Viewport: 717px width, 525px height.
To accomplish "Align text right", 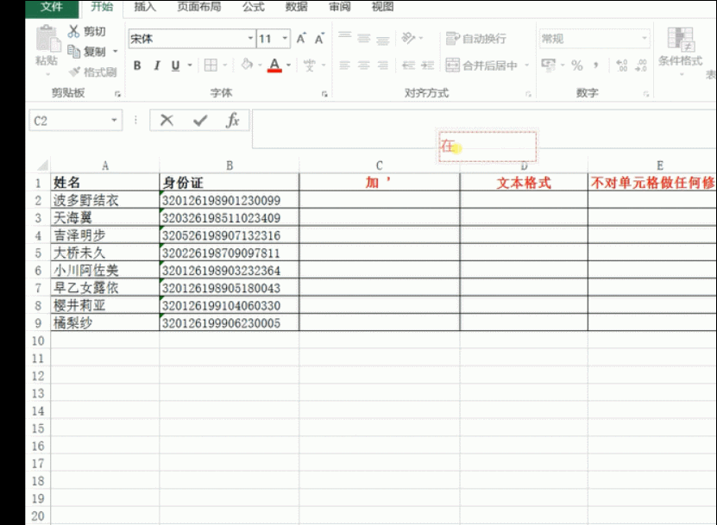I will tap(383, 66).
